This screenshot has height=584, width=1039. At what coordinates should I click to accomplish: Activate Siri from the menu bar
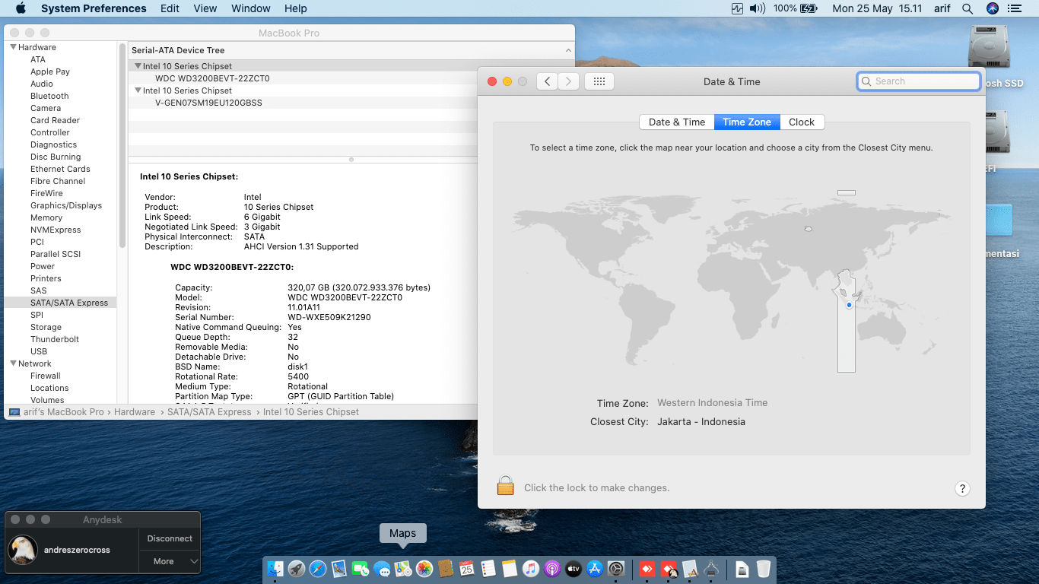[x=992, y=8]
